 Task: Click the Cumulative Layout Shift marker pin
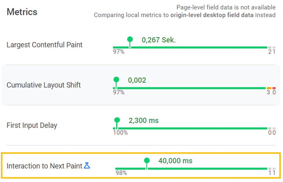tap(116, 80)
